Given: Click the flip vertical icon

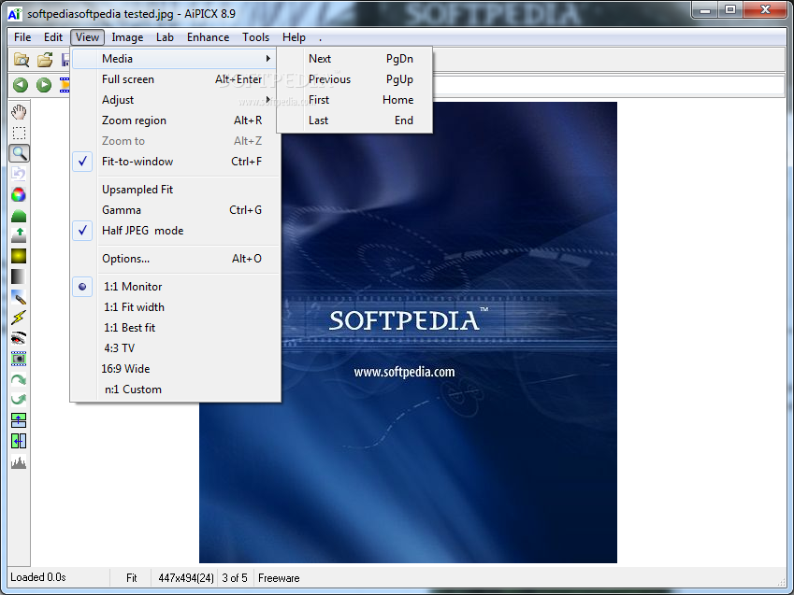Looking at the screenshot, I should 19,420.
